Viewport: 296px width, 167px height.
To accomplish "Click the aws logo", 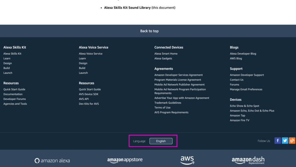I will (x=187, y=161).
